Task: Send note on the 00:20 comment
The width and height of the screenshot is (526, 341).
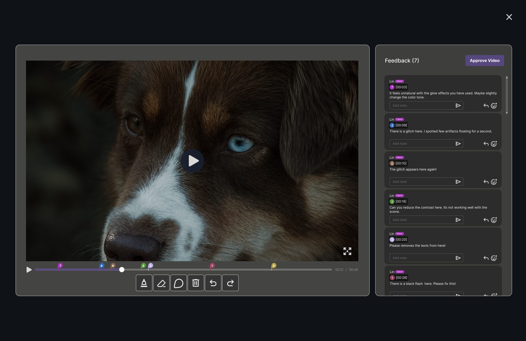Action: coord(458,258)
